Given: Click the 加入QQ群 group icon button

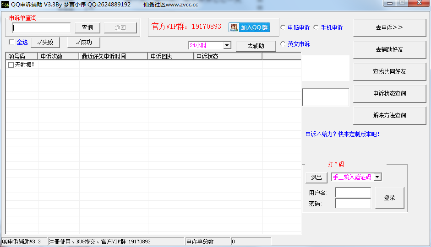Looking at the screenshot, I should click(249, 27).
